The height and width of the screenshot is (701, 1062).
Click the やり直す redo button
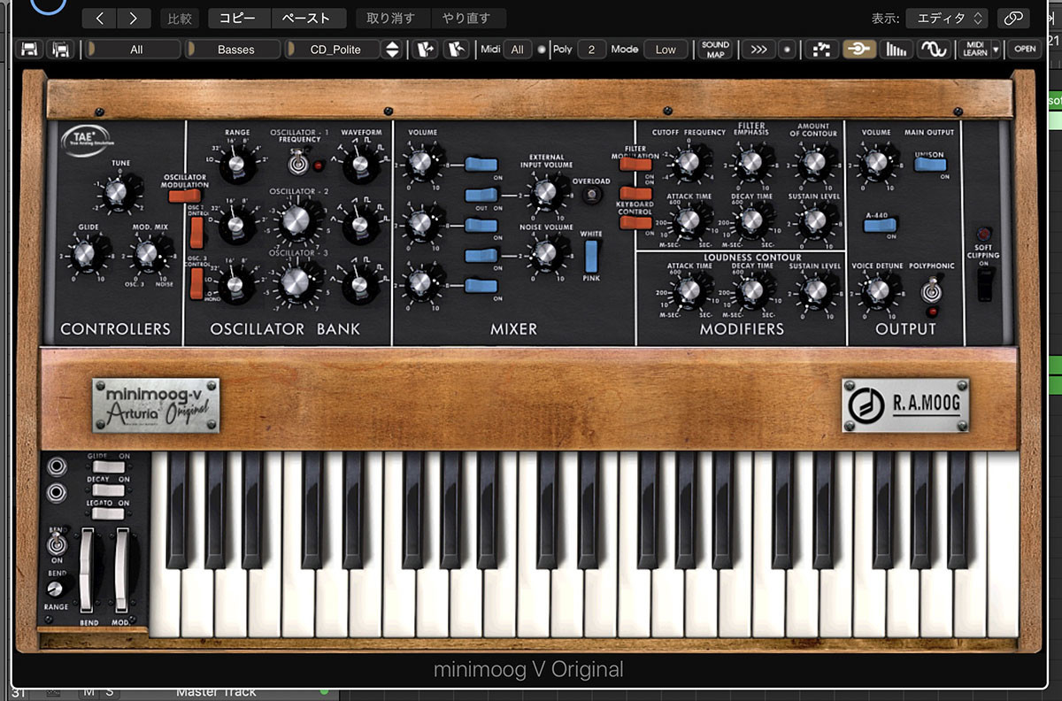[x=468, y=18]
